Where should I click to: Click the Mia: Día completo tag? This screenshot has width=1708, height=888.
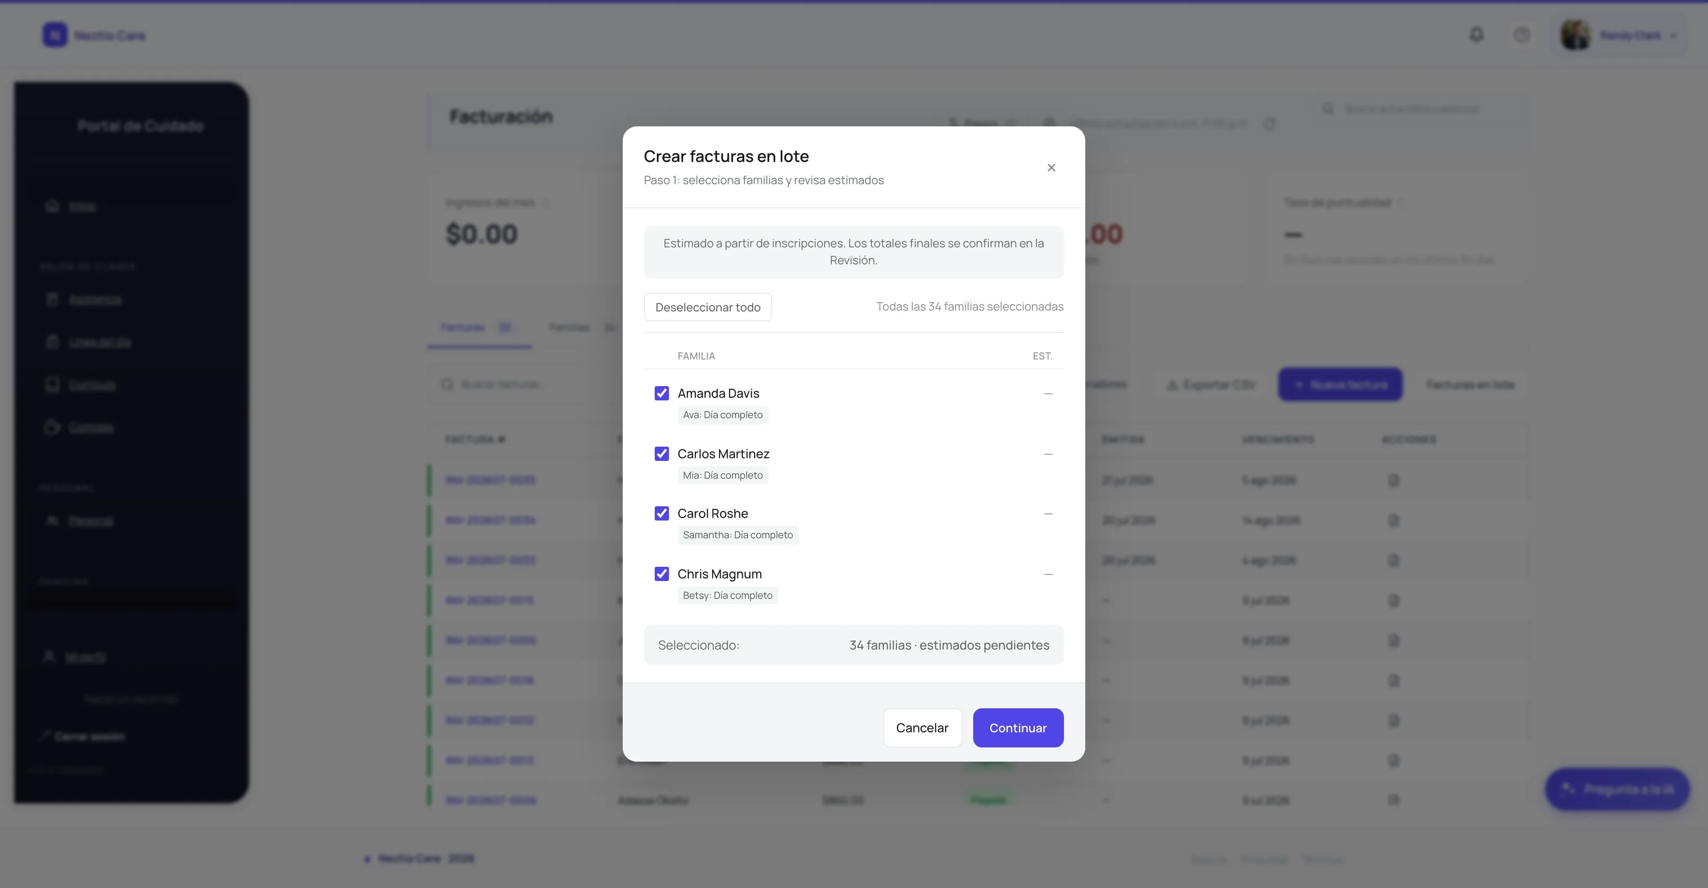723,475
